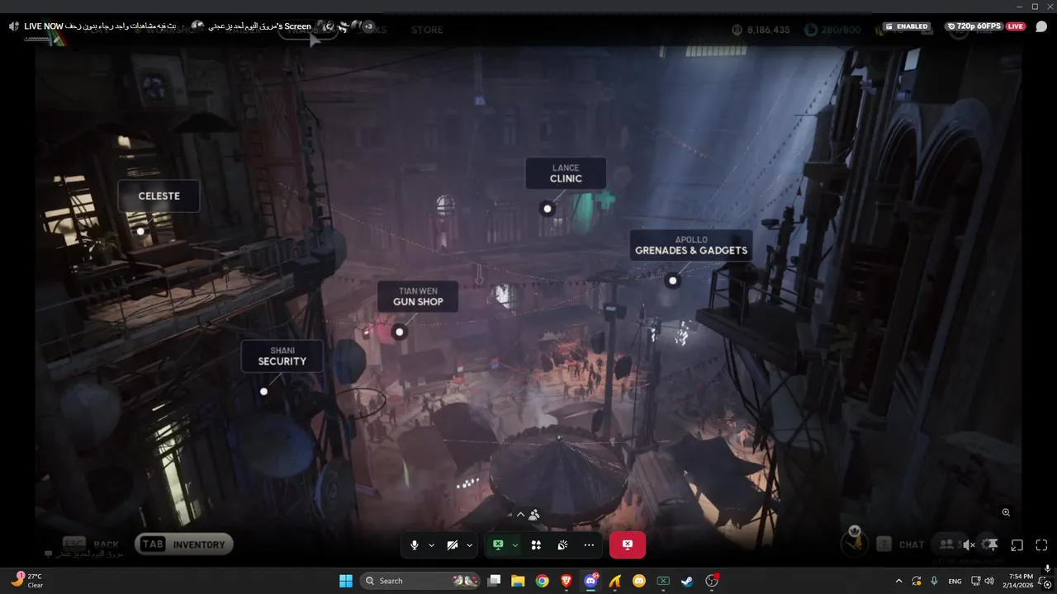This screenshot has width=1057, height=594.
Task: Expand the participants panel chevron
Action: tap(520, 515)
